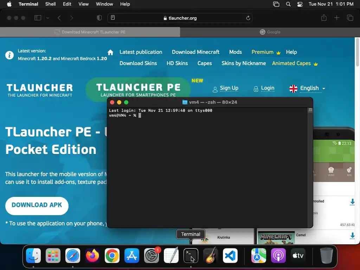Screen dimensions: 360x270
Task: Open the View menu
Action: pos(84,4)
